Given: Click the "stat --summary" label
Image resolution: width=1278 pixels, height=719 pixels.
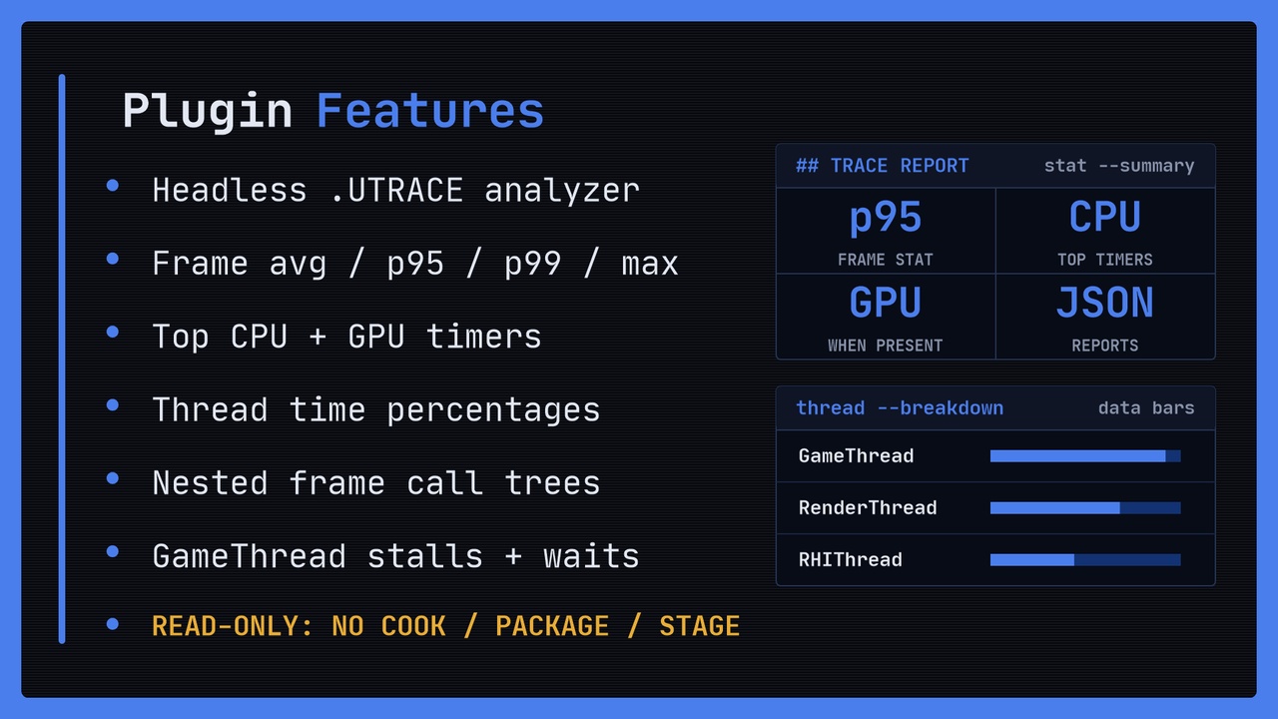Looking at the screenshot, I should [x=1119, y=166].
